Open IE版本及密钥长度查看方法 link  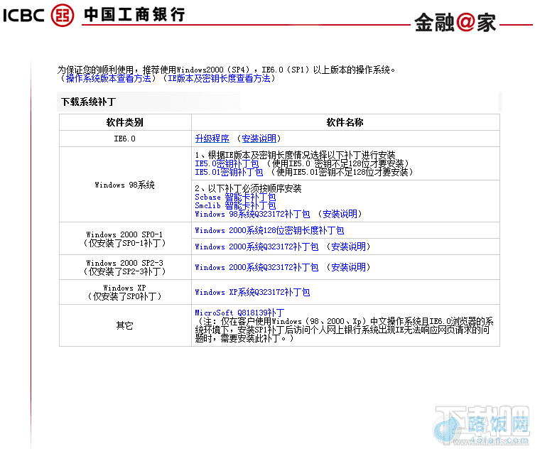(219, 78)
